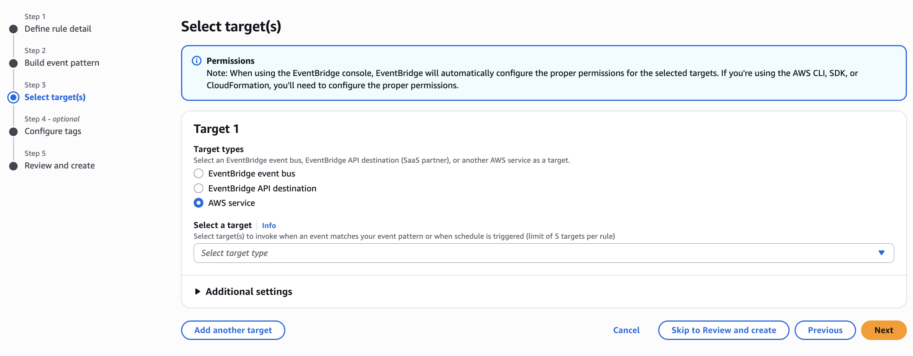Click Skip to Review and create

coord(724,330)
